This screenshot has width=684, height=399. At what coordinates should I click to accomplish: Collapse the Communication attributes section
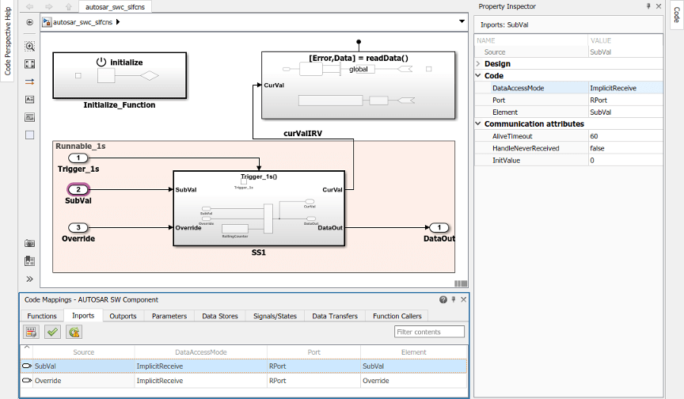478,123
